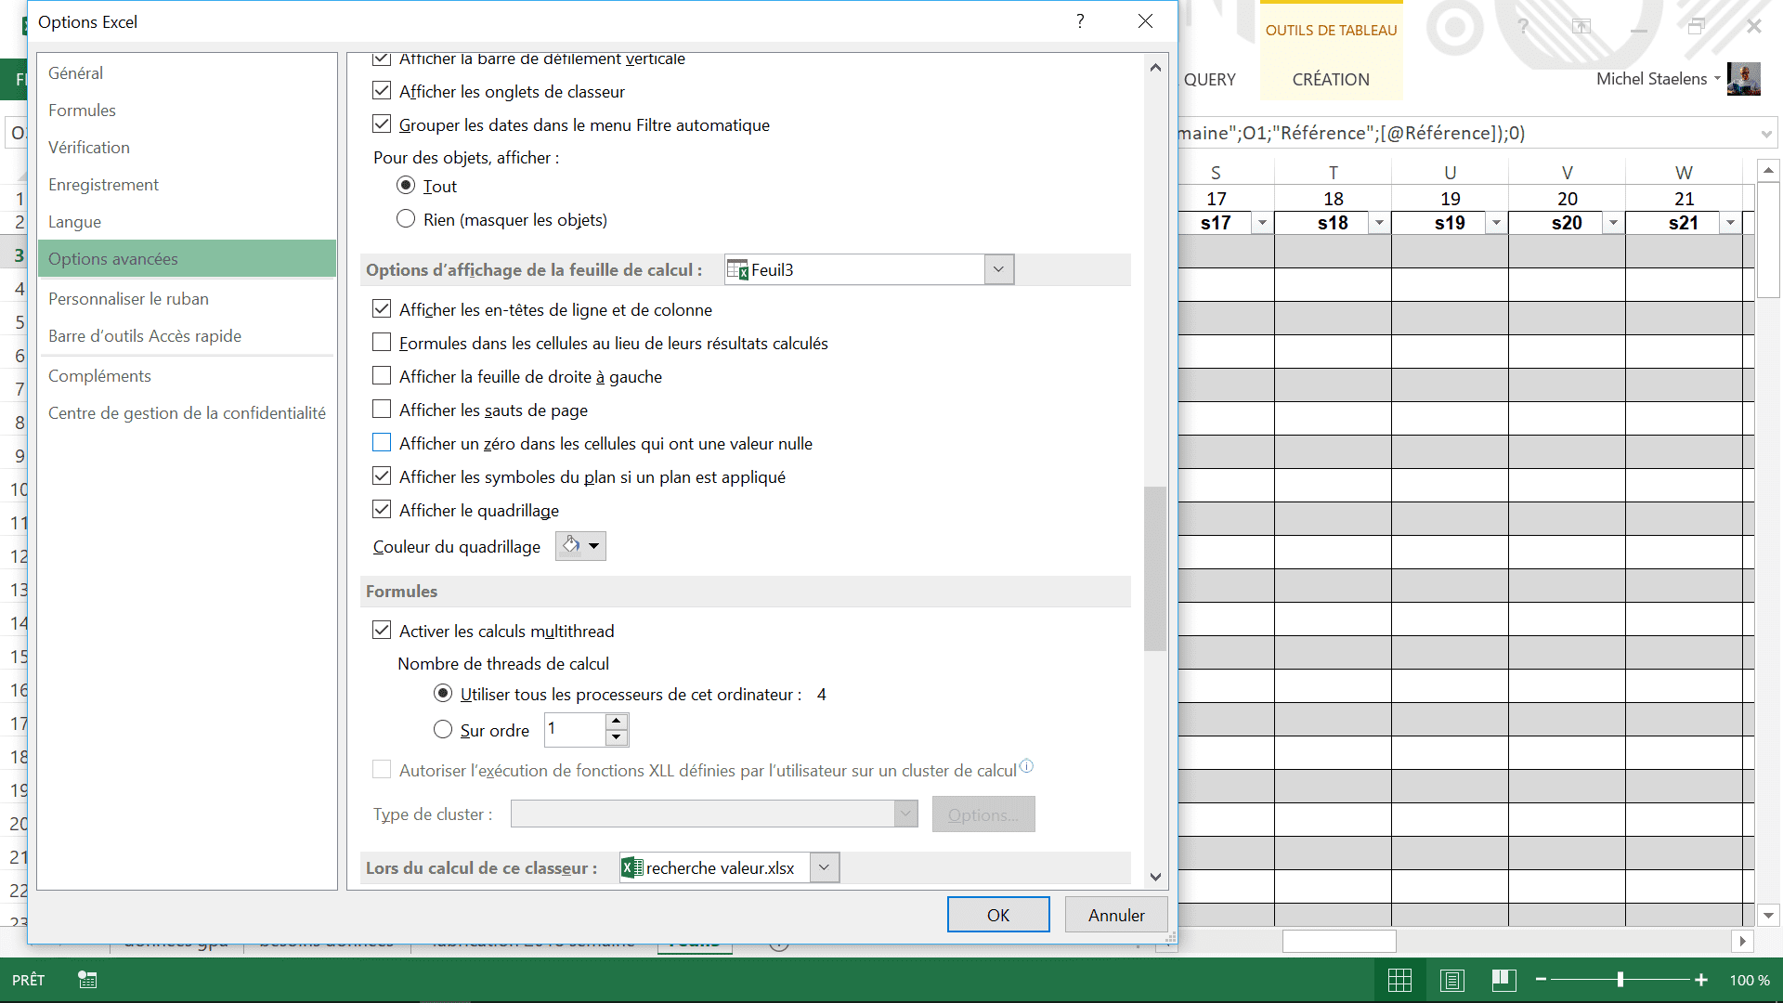Switch to Page Break Preview icon

tap(1504, 980)
